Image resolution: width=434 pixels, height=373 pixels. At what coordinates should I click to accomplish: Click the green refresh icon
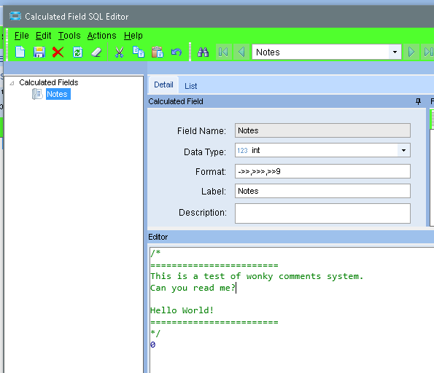[77, 52]
